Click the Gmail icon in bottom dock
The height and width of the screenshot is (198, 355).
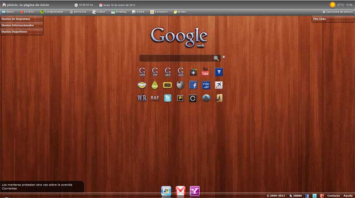pos(180,191)
